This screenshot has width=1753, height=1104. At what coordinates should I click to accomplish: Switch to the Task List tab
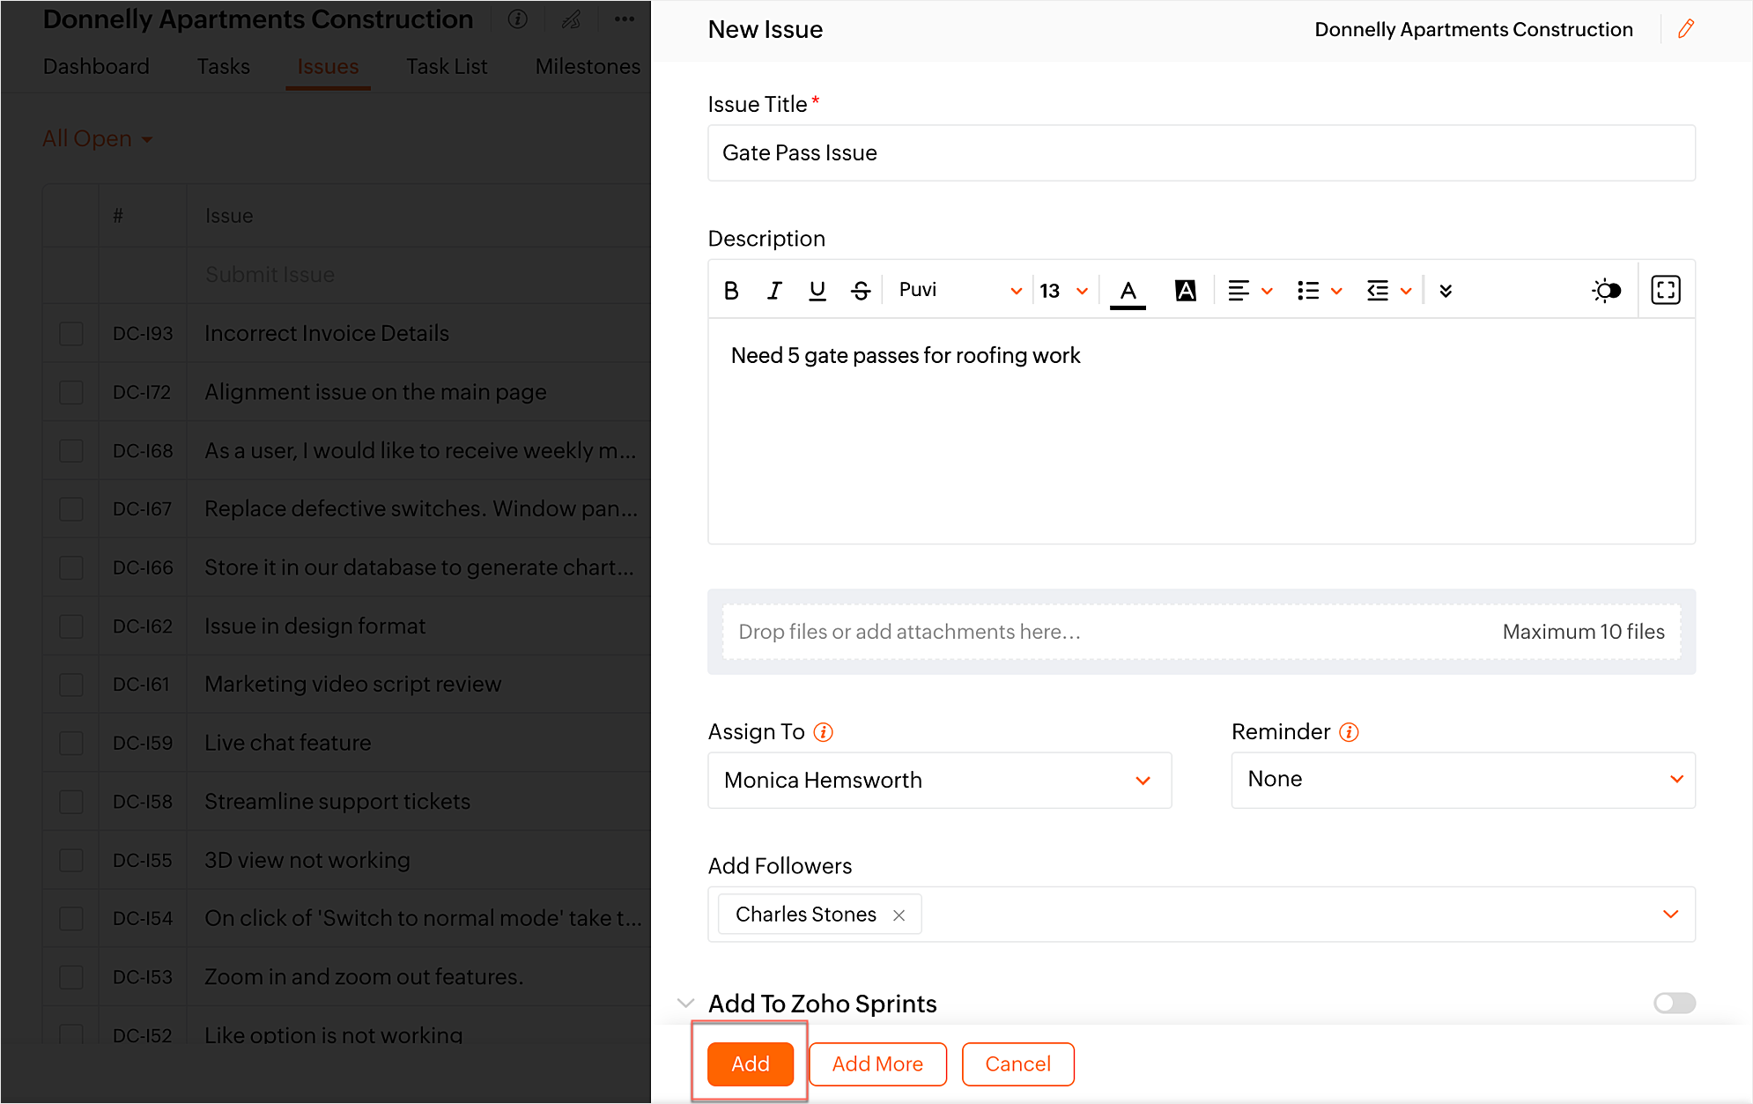447,67
